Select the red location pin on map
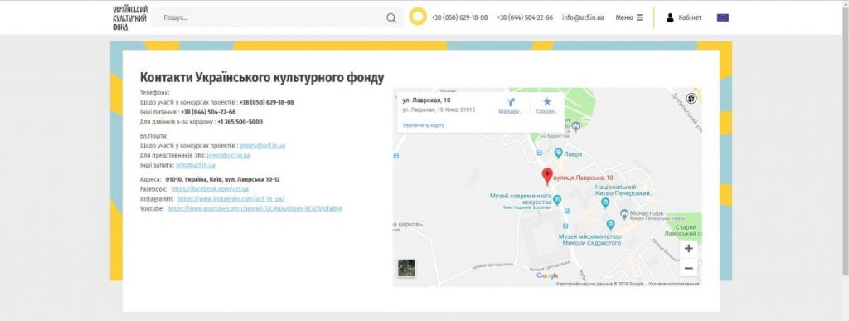Screen dimensions: 849x321 tap(547, 177)
